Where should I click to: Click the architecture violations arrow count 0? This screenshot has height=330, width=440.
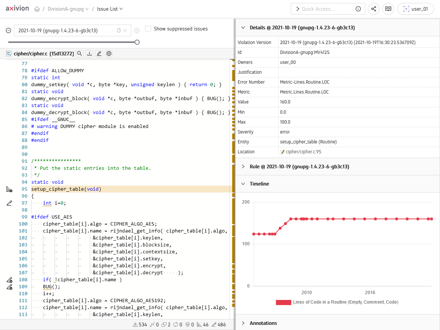[x=154, y=324]
